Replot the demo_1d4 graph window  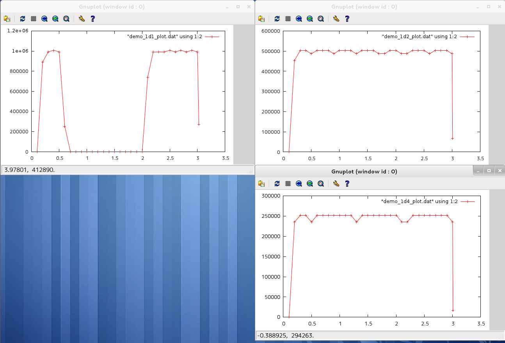pos(277,183)
